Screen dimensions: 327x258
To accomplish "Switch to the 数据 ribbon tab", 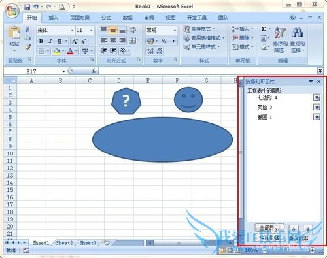I will pos(128,18).
